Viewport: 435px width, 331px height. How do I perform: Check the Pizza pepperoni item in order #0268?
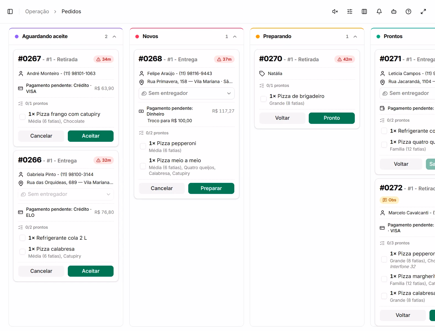pos(143,146)
